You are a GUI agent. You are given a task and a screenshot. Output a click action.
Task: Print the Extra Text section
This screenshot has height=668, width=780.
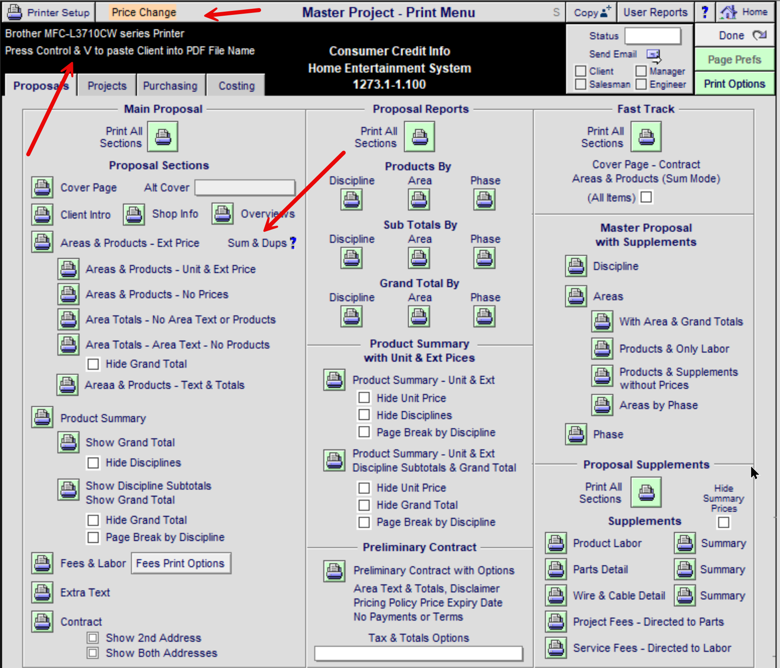(x=42, y=592)
